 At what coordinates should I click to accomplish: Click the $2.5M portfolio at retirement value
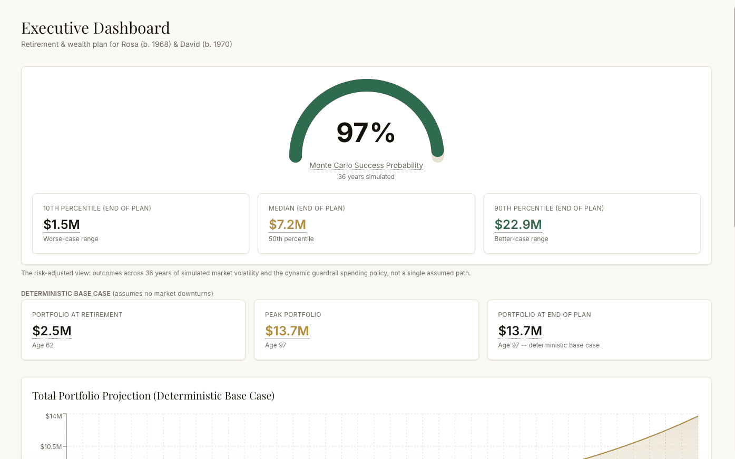click(52, 331)
